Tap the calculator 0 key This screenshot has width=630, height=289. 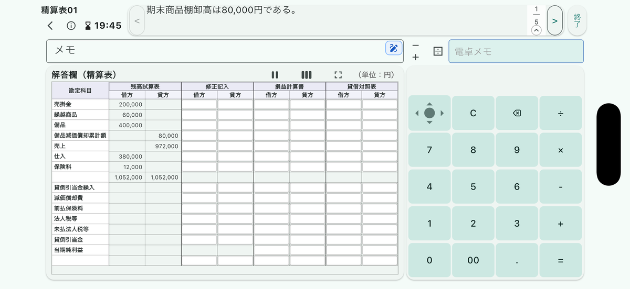coord(429,260)
